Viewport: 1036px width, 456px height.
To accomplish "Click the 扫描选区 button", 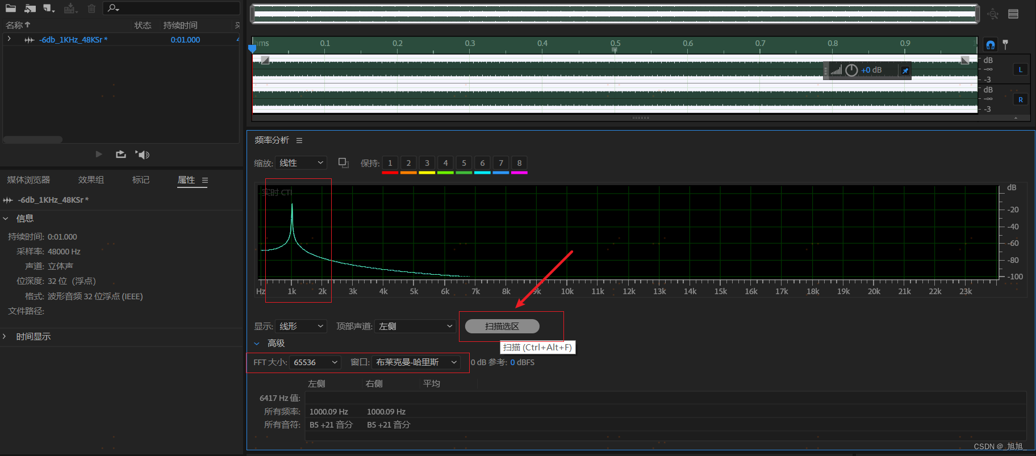I will point(502,327).
